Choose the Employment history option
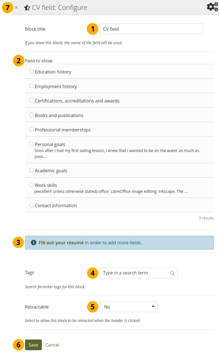The width and height of the screenshot is (219, 353). [31, 86]
